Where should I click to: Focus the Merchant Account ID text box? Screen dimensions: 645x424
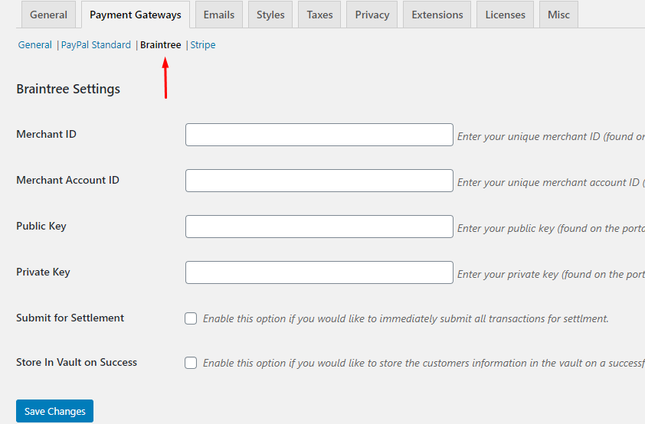319,181
